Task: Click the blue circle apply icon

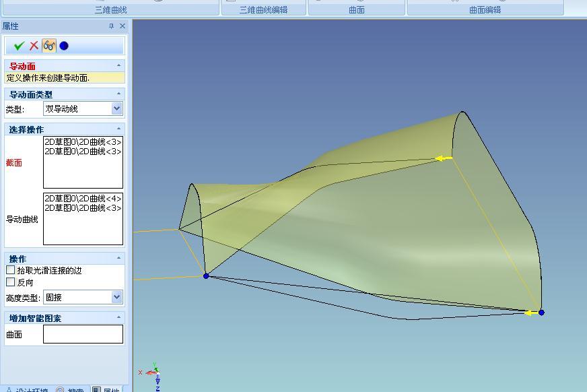Action: pyautogui.click(x=64, y=46)
